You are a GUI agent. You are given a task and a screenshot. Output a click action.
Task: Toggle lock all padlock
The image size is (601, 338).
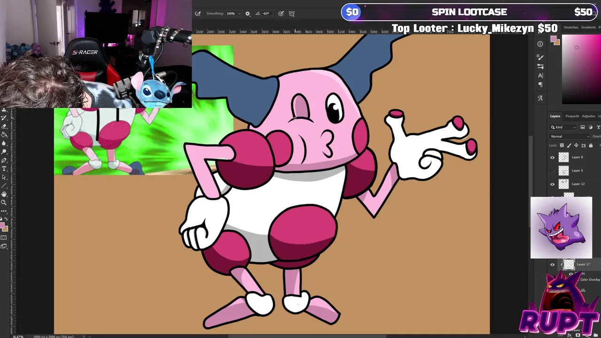[x=591, y=146]
